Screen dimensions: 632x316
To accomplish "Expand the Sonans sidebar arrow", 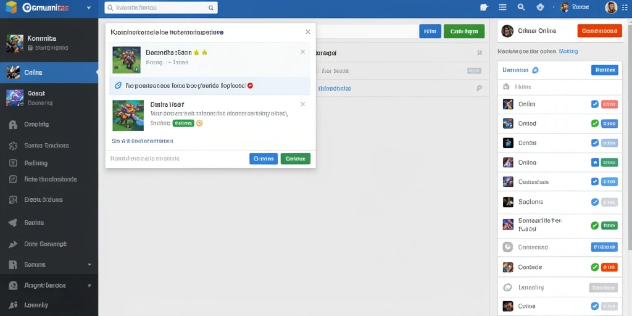I will coord(89,265).
